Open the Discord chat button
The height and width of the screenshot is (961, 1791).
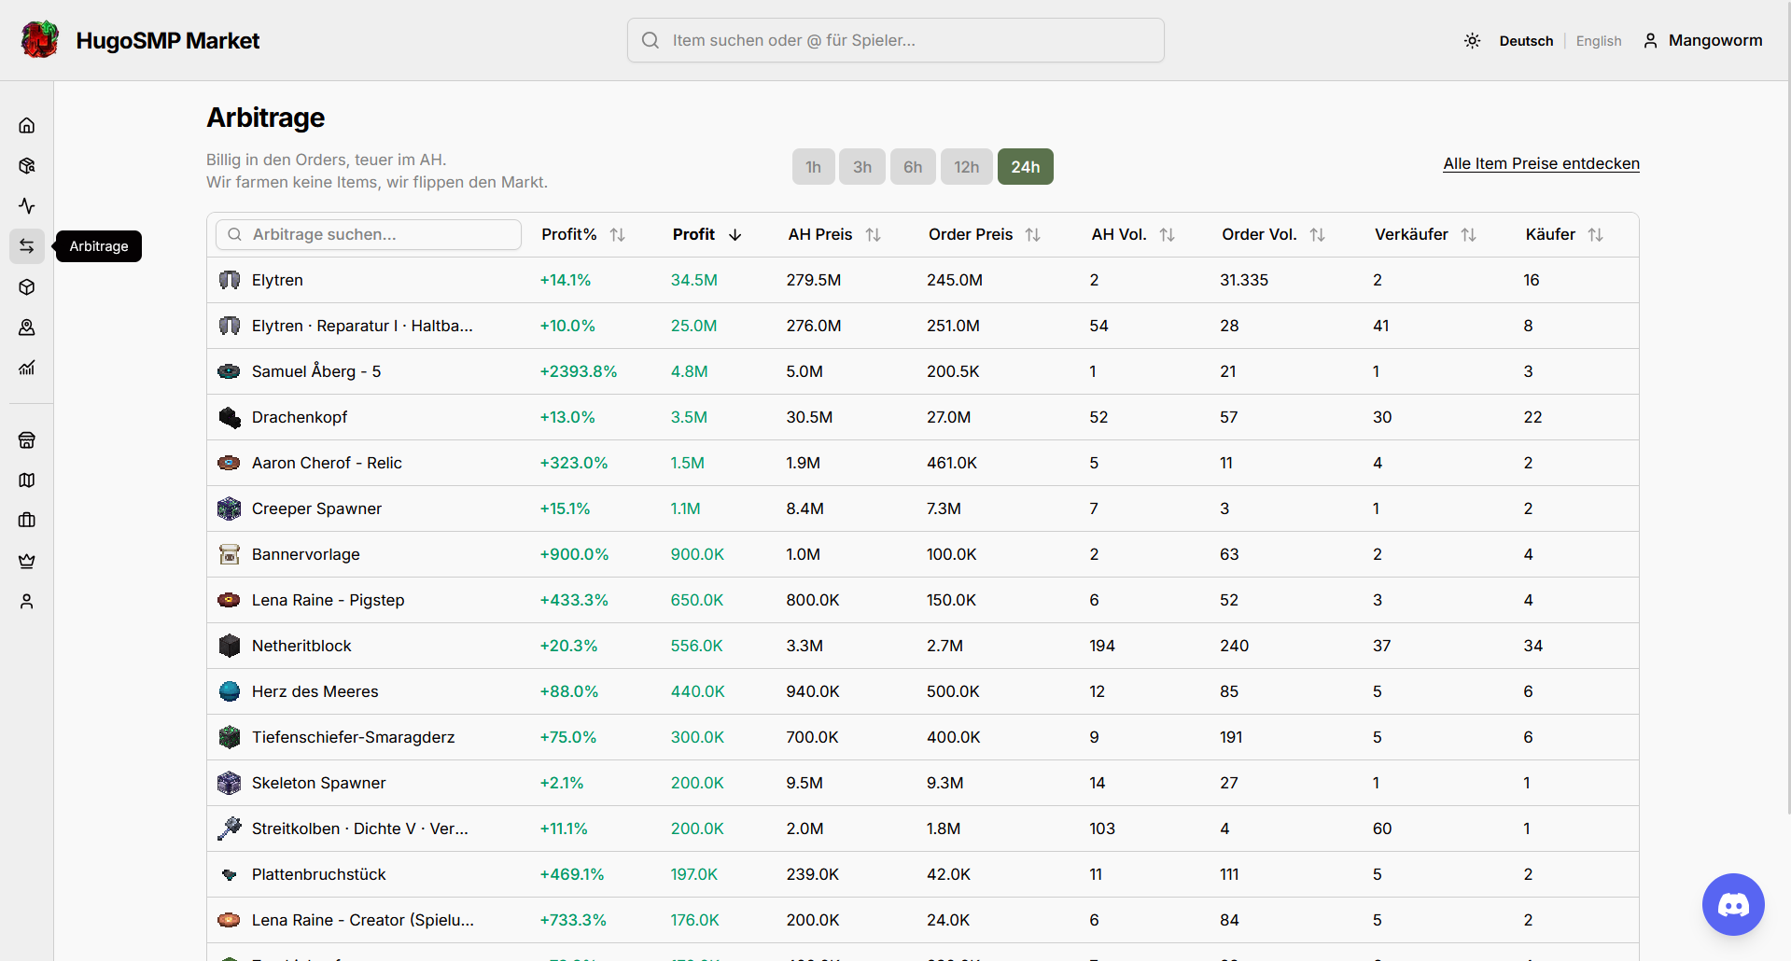1733,904
